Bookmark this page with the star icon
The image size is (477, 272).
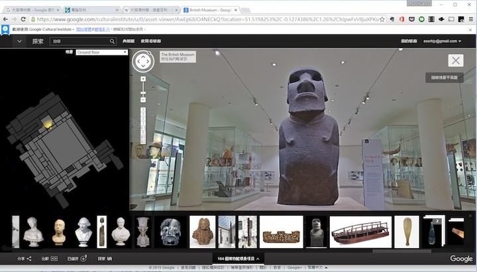(x=382, y=20)
